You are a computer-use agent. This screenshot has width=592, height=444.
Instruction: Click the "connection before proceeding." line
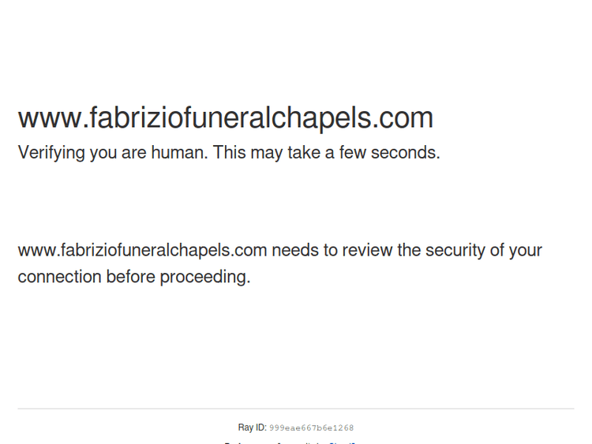coord(133,277)
